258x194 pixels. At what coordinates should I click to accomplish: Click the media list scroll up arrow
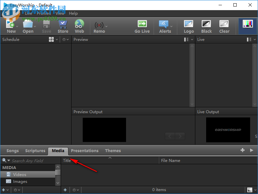pos(57,167)
